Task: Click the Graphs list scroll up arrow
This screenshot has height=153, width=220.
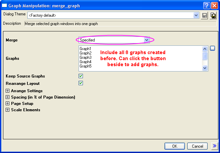Action: [x=205, y=49]
